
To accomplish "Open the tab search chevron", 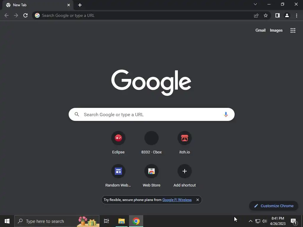I will tap(255, 4).
